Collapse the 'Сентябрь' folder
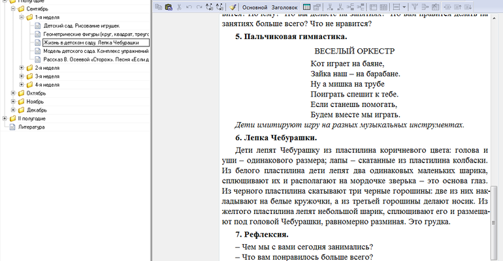This screenshot has height=261, width=503. pyautogui.click(x=13, y=9)
